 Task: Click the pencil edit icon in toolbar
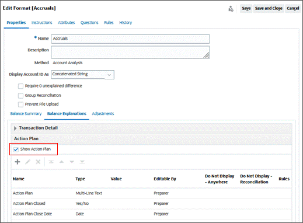(x=27, y=162)
